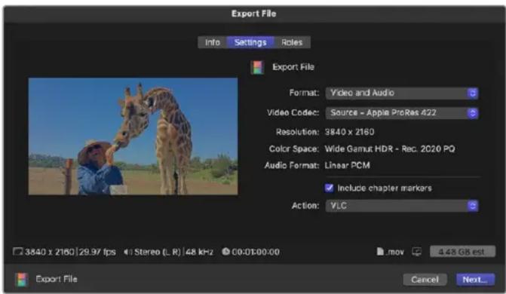Click the Cancel button
Image resolution: width=506 pixels, height=294 pixels.
(425, 280)
